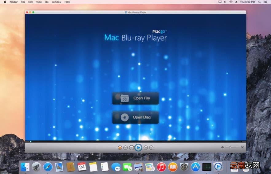Click the Open File button
This screenshot has width=271, height=174.
(x=135, y=98)
